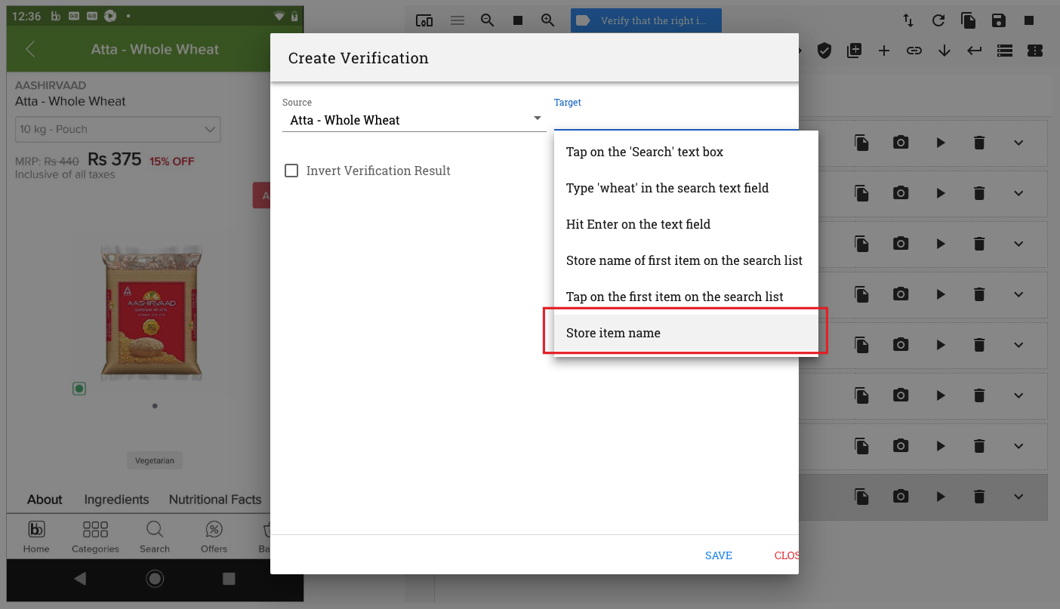Tap the Vegetarian tag below product image
Image resolution: width=1060 pixels, height=609 pixels.
(155, 460)
